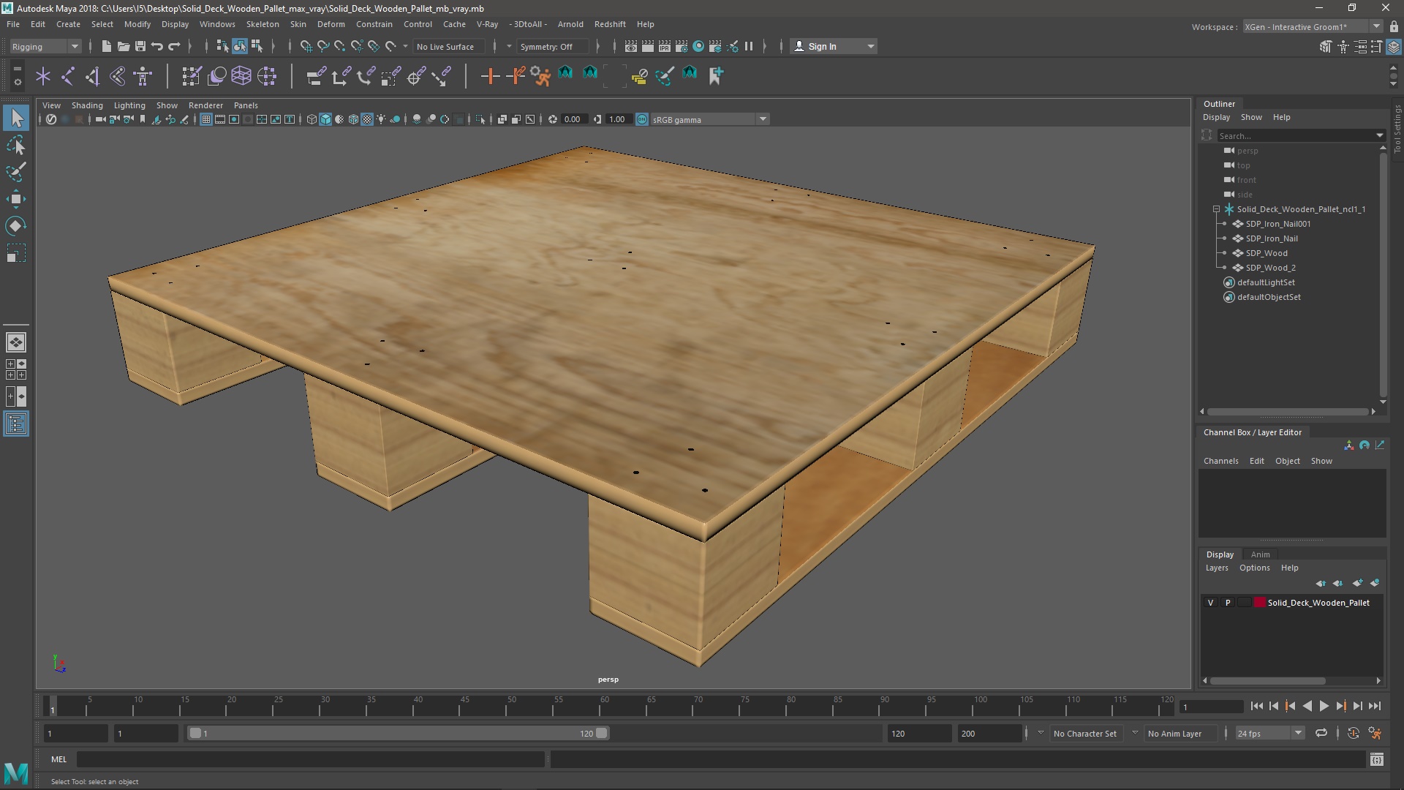Click the Sign In button

coord(822,47)
